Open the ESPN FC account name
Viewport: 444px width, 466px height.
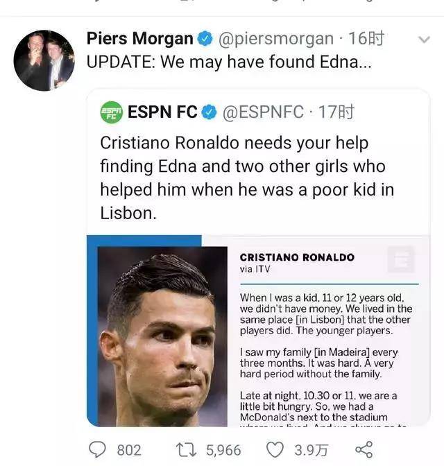pyautogui.click(x=162, y=112)
